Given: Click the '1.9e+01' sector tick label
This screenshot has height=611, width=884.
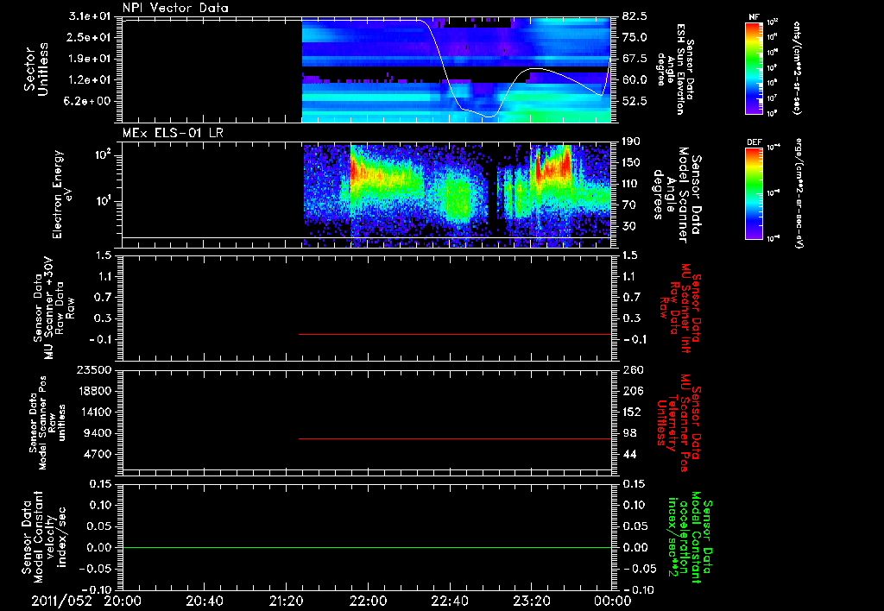Looking at the screenshot, I should (90, 59).
